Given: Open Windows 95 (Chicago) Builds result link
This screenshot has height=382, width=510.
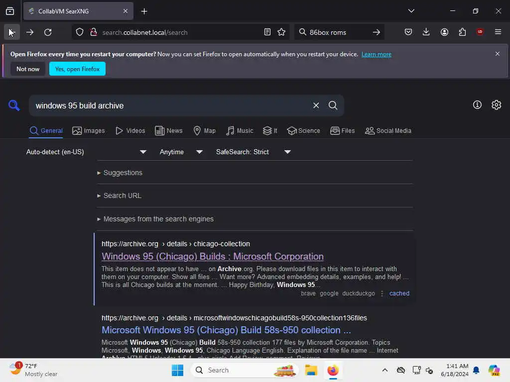Looking at the screenshot, I should (212, 256).
